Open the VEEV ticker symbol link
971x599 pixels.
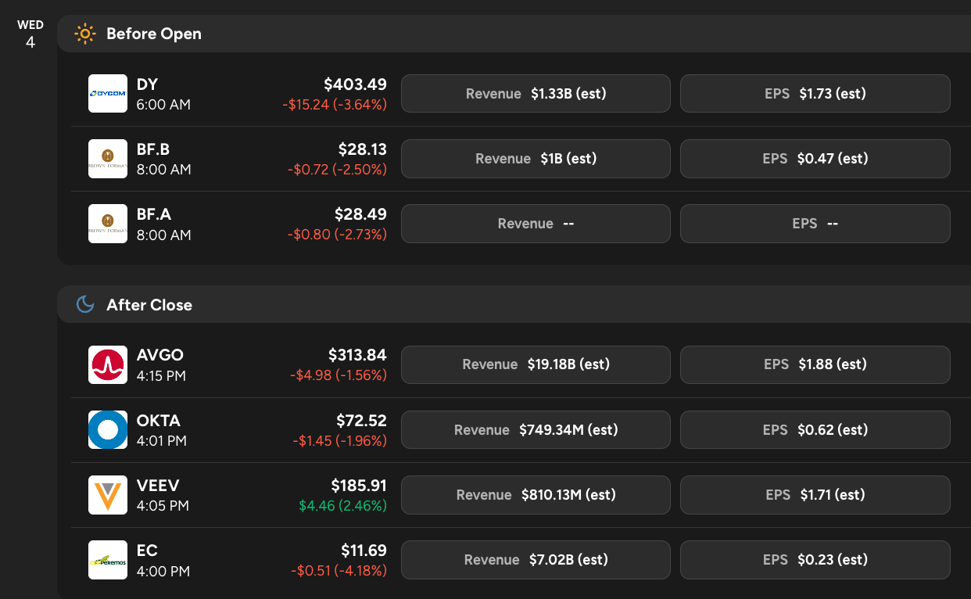158,486
